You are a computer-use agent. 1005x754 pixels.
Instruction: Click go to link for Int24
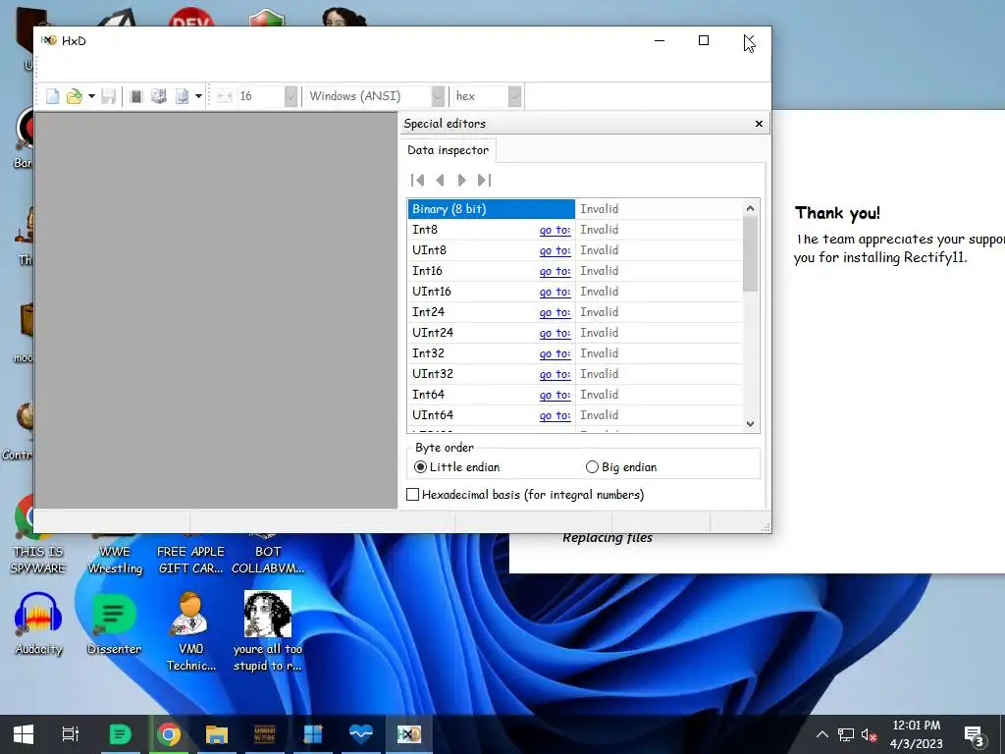click(x=555, y=312)
